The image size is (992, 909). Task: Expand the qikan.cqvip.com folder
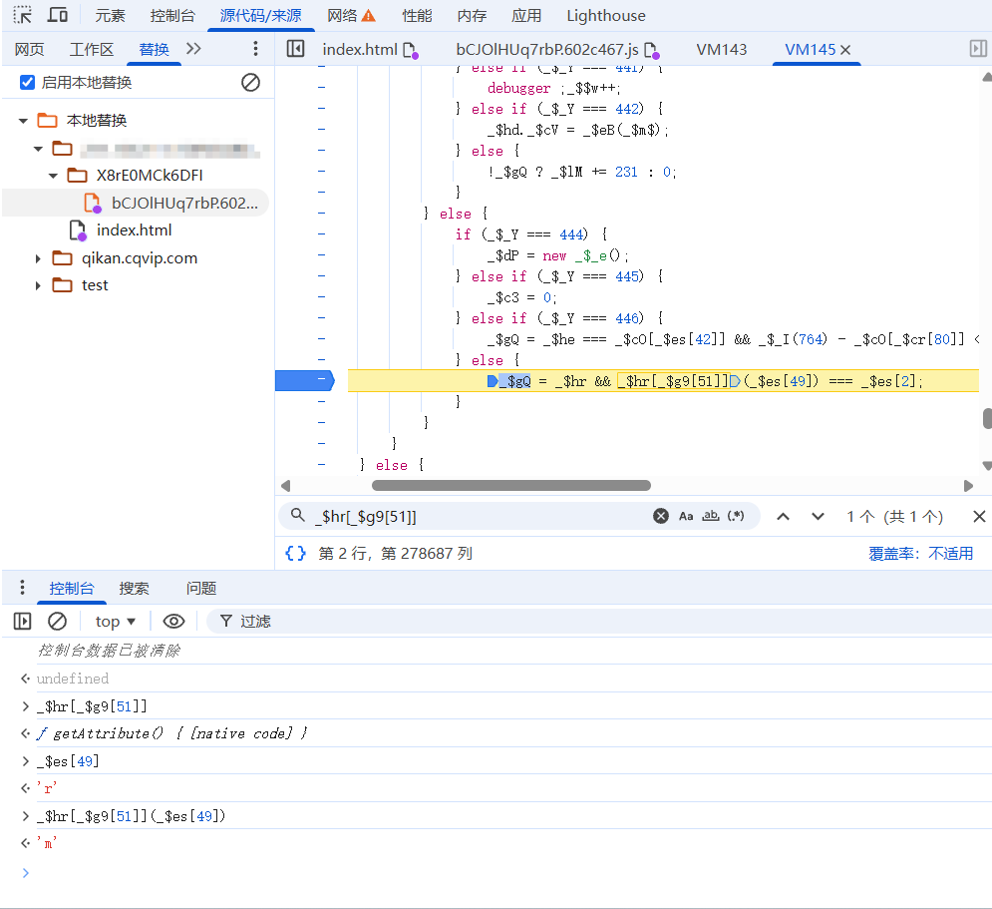pyautogui.click(x=39, y=258)
